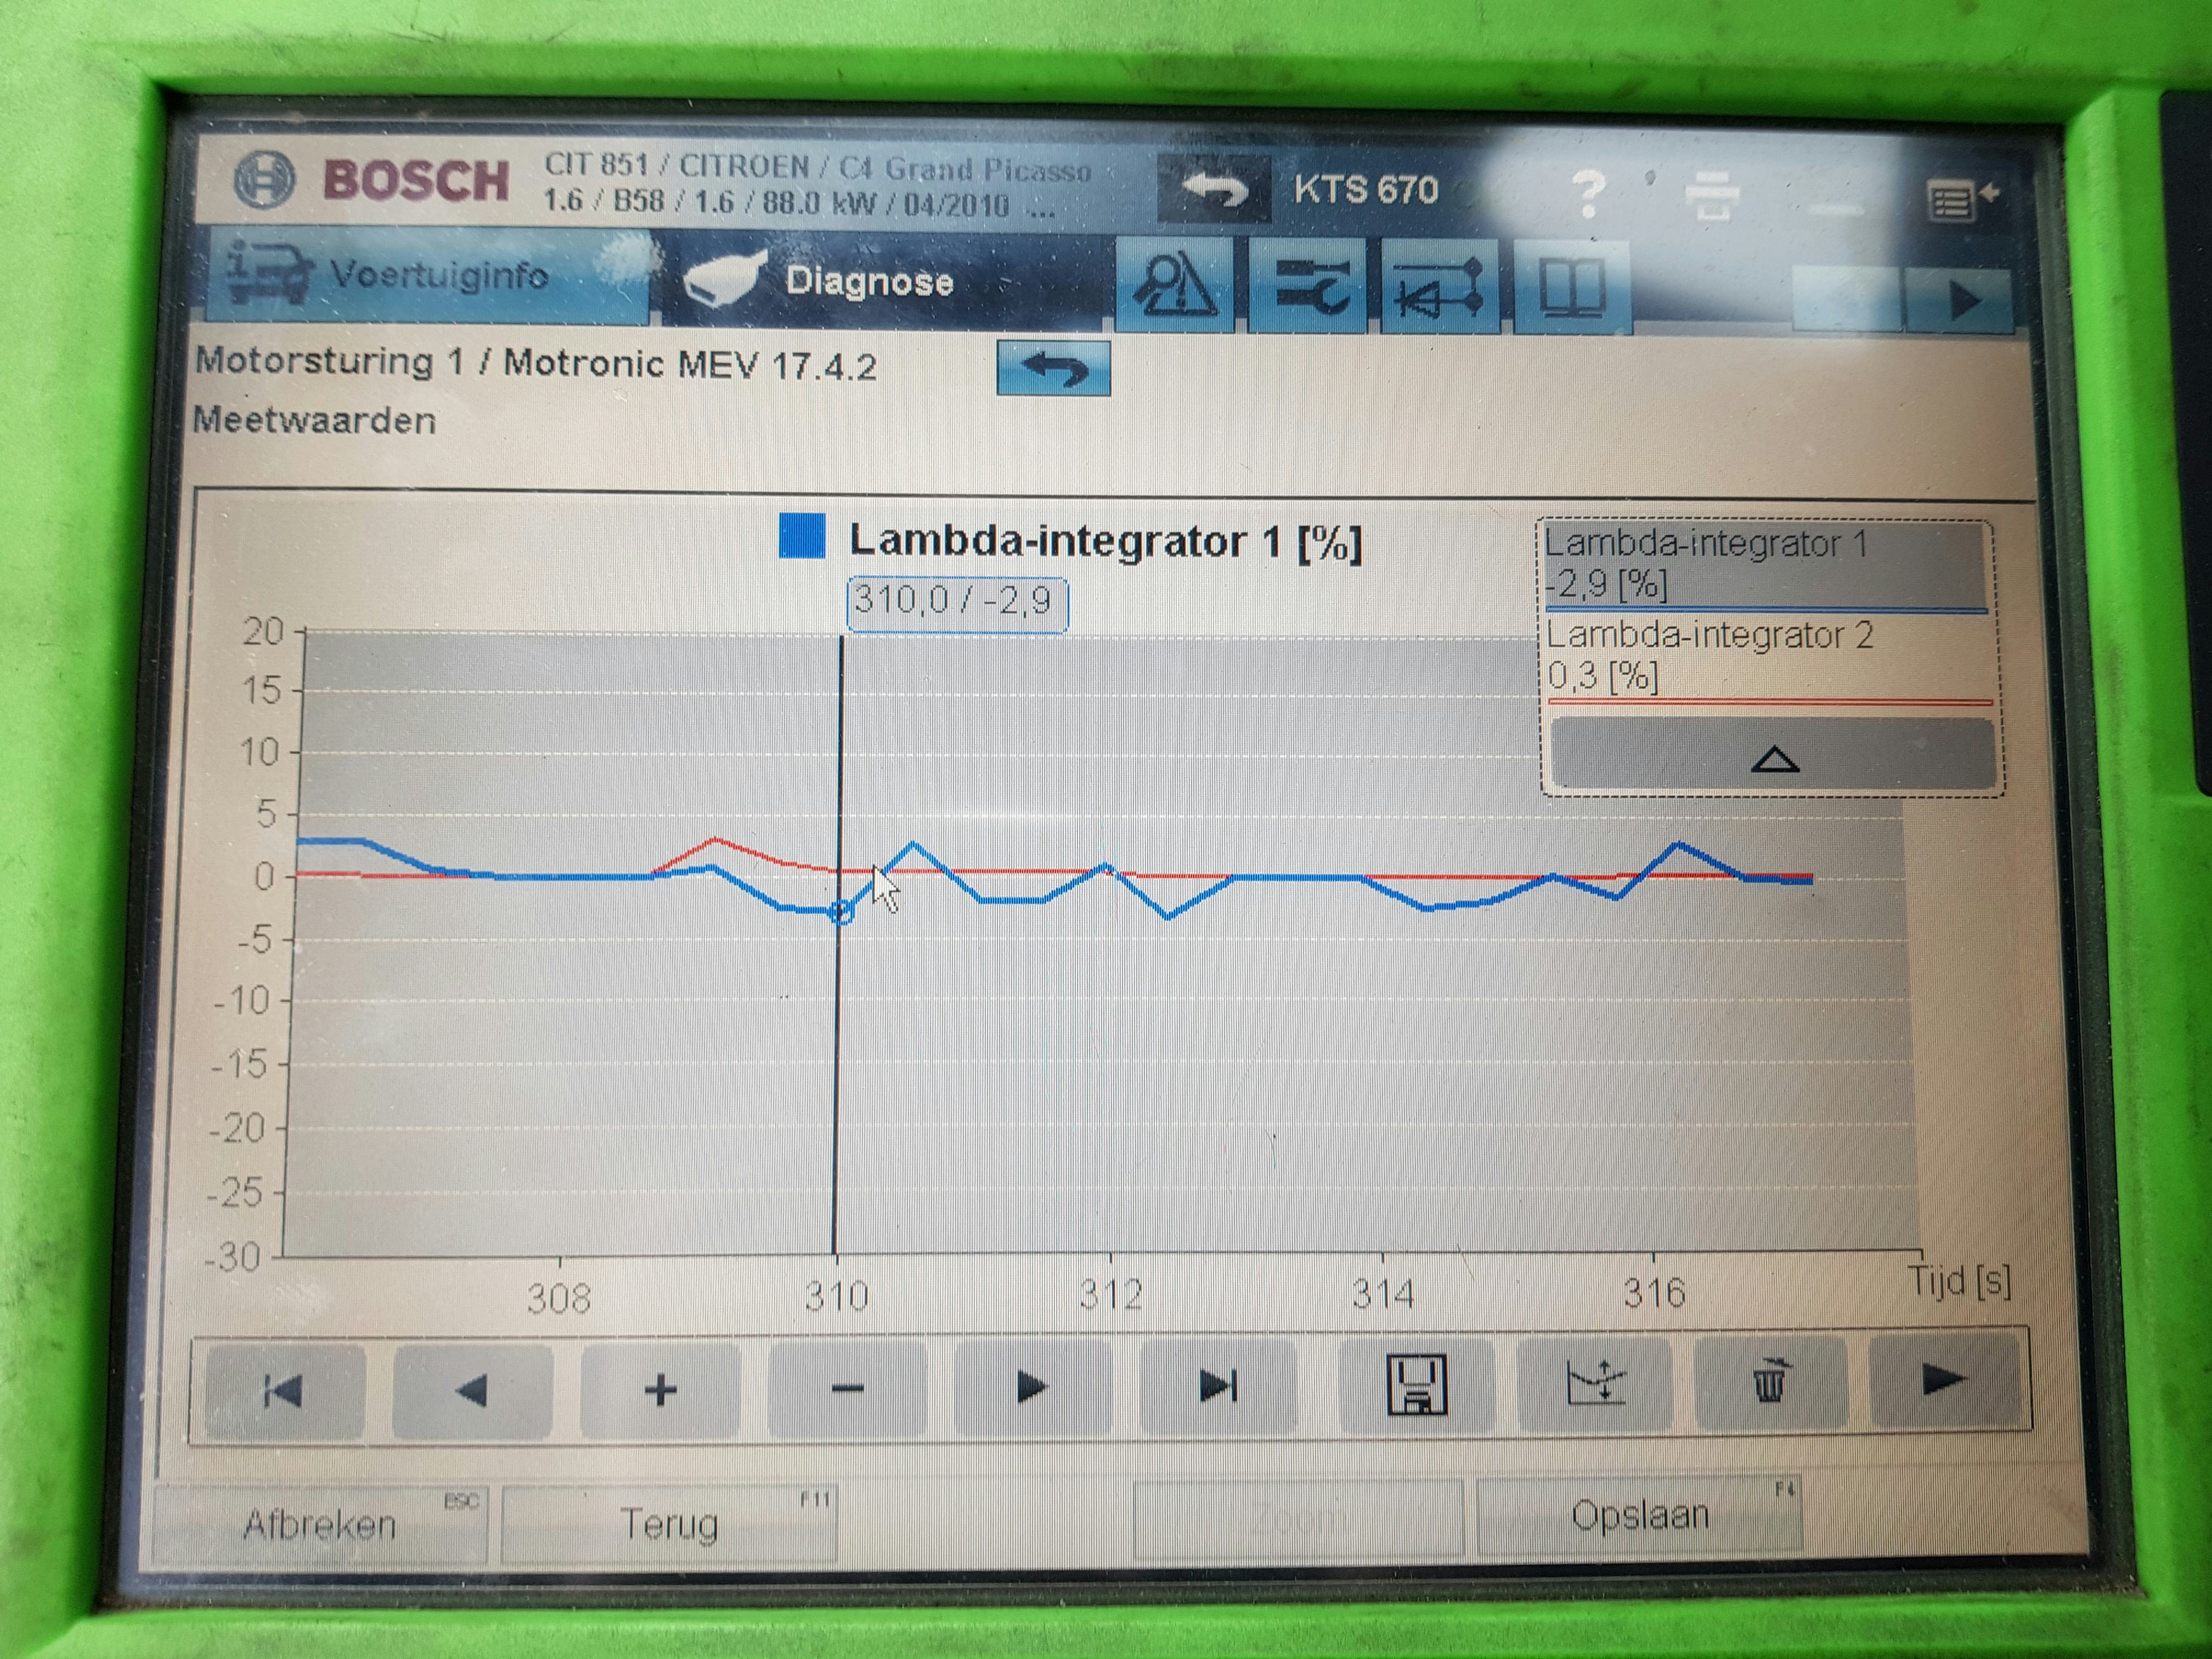2212x1659 pixels.
Task: Step cursor one sample backward
Action: (x=471, y=1391)
